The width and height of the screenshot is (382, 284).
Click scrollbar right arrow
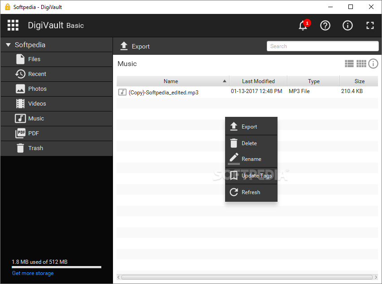click(376, 277)
